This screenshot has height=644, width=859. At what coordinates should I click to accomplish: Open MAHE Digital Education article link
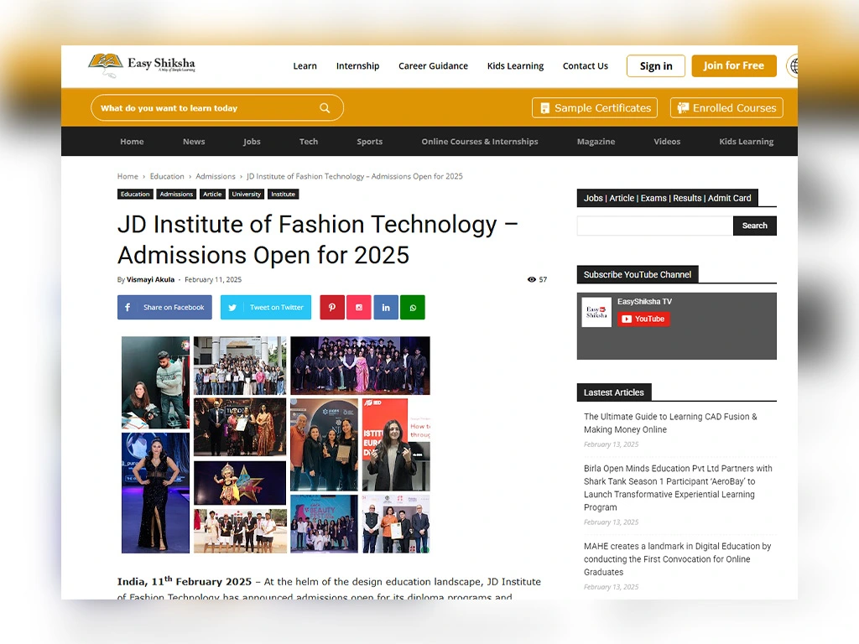pos(677,558)
